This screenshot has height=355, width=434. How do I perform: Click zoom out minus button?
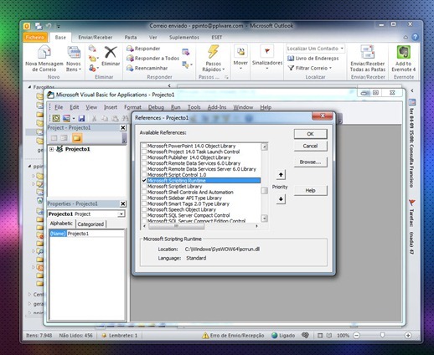[357, 336]
